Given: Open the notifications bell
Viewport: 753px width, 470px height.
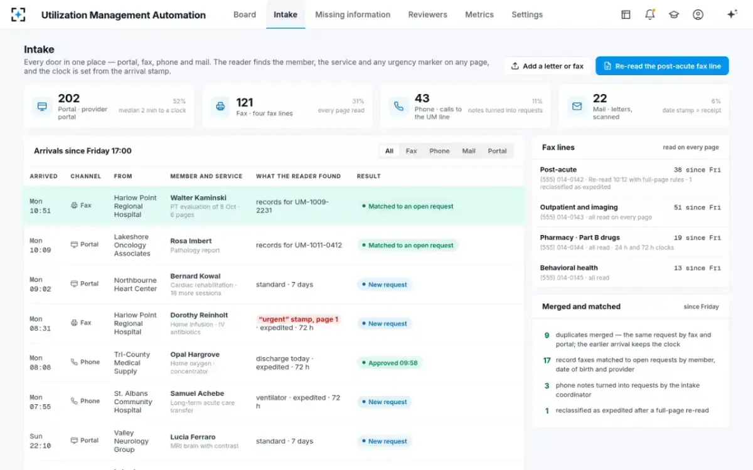Looking at the screenshot, I should 650,14.
